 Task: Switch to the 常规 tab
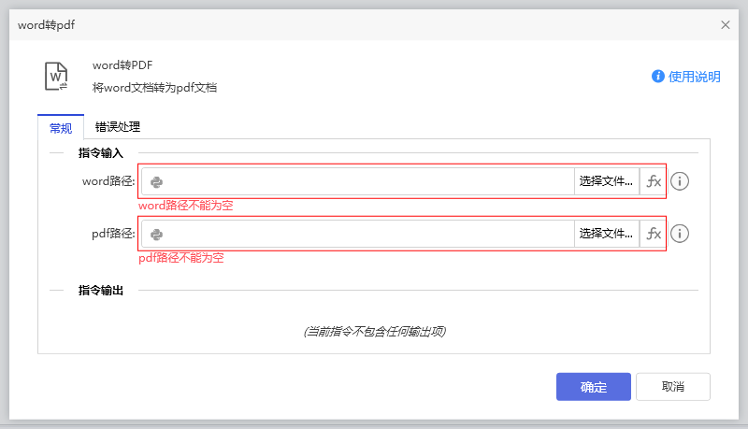[61, 127]
